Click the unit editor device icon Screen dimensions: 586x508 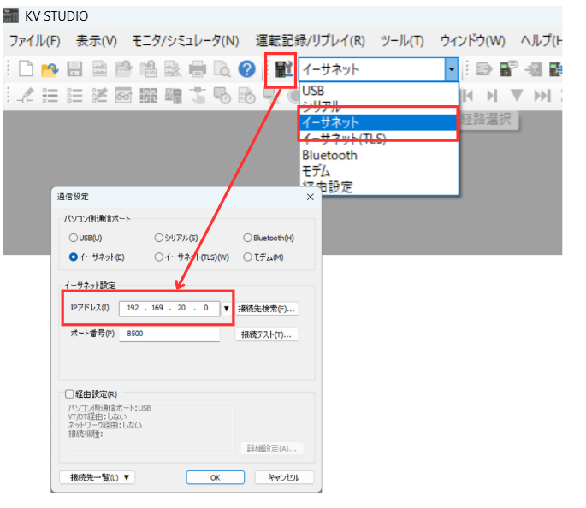[x=173, y=96]
